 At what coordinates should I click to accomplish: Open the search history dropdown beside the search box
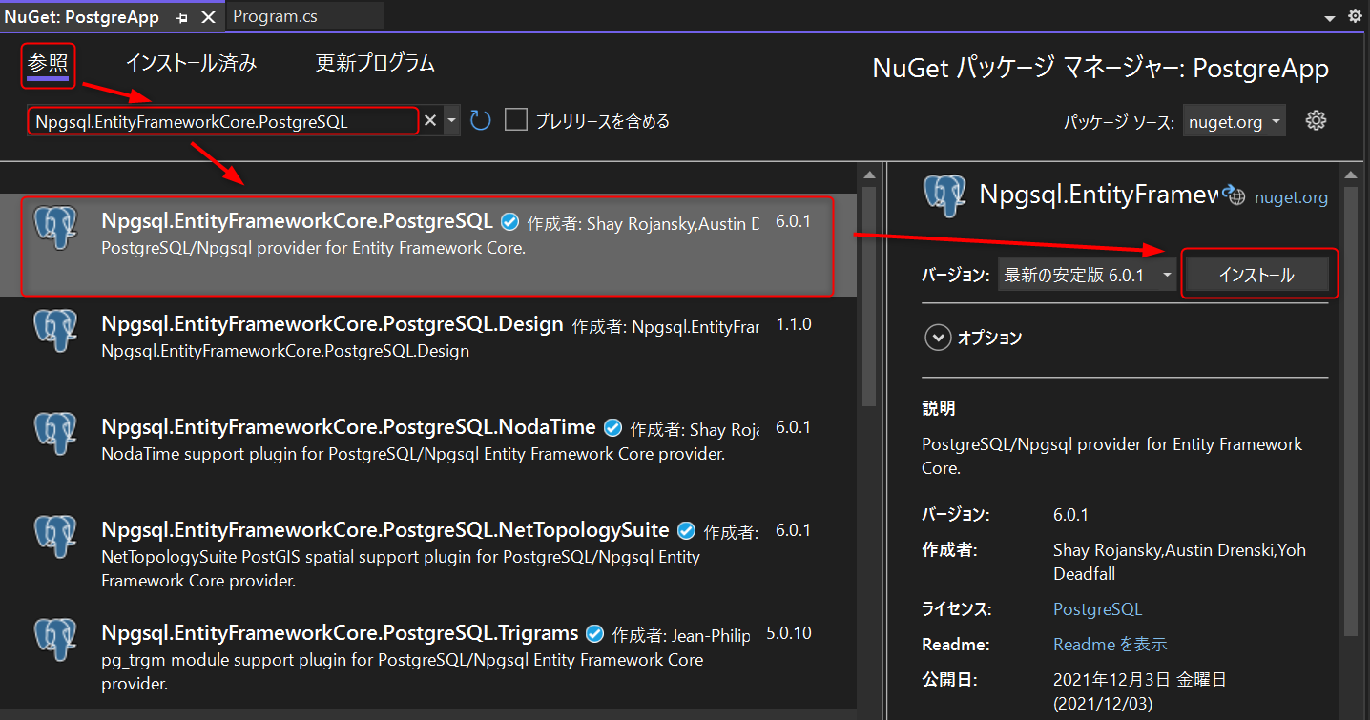point(450,120)
